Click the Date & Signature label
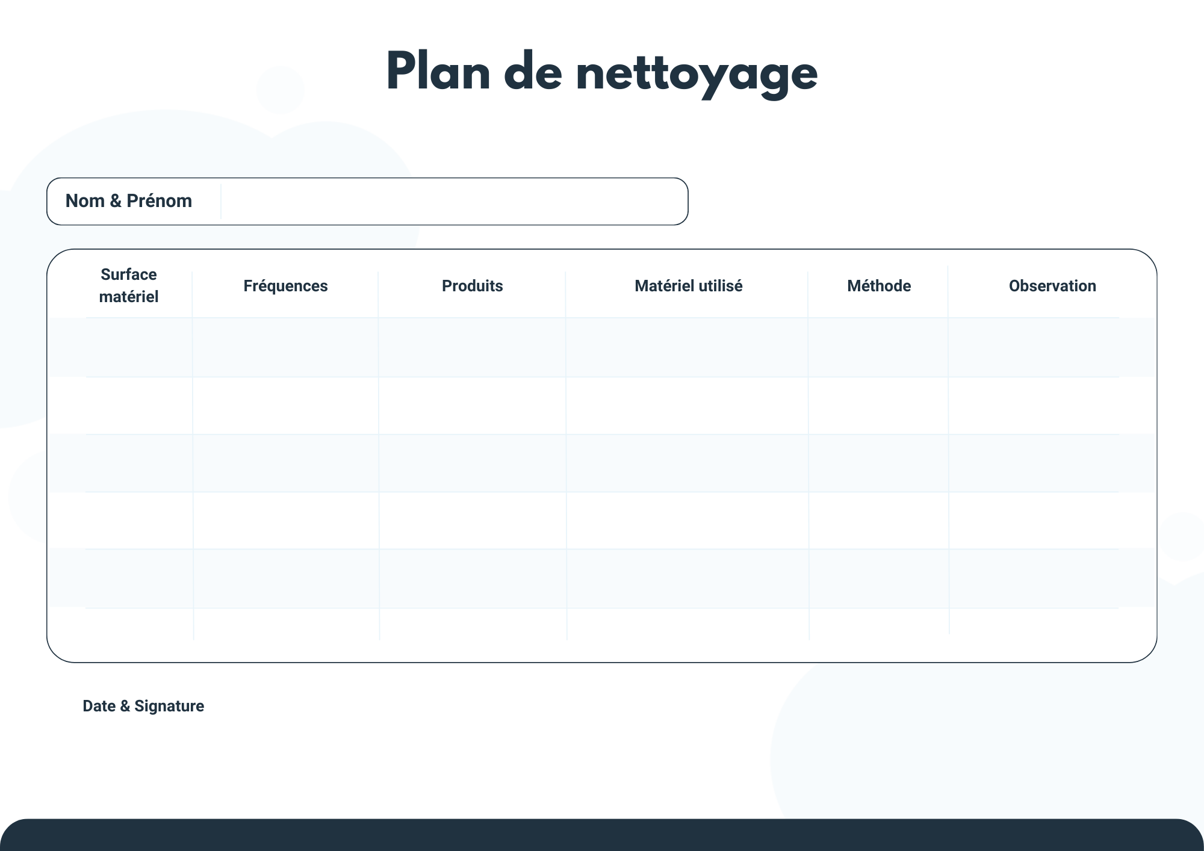 click(x=143, y=706)
